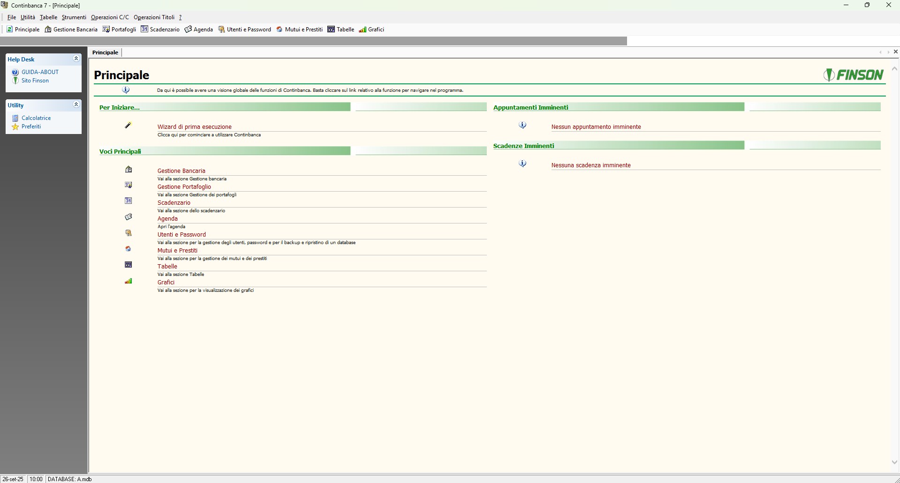900x483 pixels.
Task: Click the page scrollbar up arrow
Action: (894, 69)
